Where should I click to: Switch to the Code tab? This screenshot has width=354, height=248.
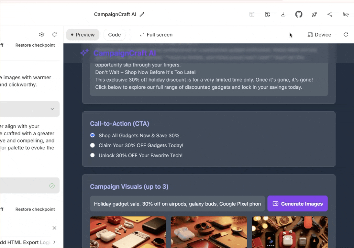115,35
